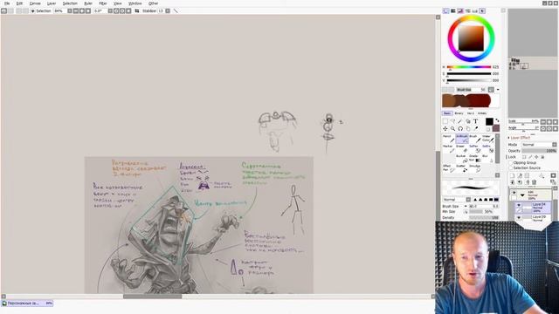Select the Hand pan tool
This screenshot has width=559, height=314.
(x=468, y=128)
